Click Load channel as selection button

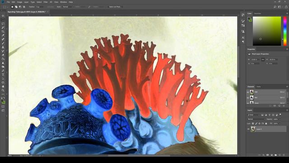click(270, 106)
